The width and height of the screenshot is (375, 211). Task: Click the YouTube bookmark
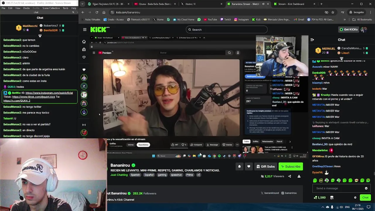(x=210, y=20)
